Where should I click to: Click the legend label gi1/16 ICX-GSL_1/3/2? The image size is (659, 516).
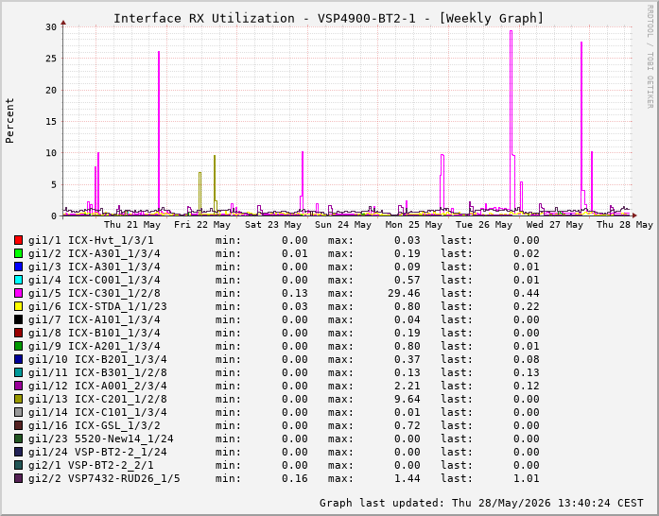pos(95,425)
